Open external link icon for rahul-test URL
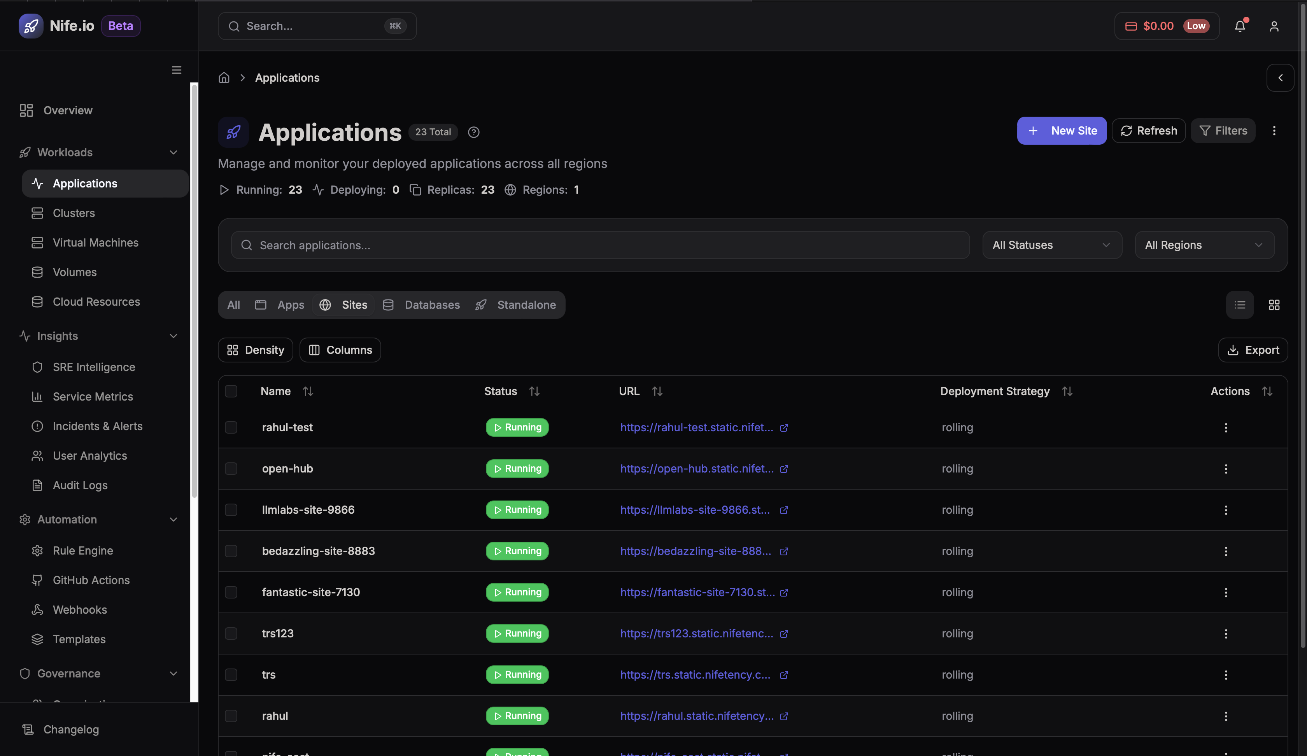The image size is (1307, 756). (x=784, y=428)
